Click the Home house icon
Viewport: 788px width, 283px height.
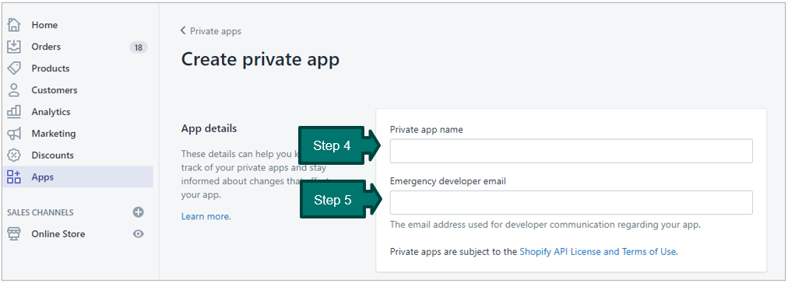pos(14,25)
